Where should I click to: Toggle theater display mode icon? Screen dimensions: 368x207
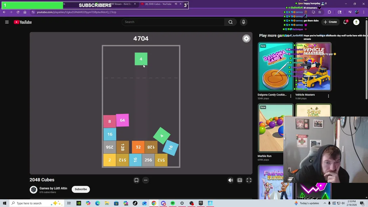click(240, 180)
